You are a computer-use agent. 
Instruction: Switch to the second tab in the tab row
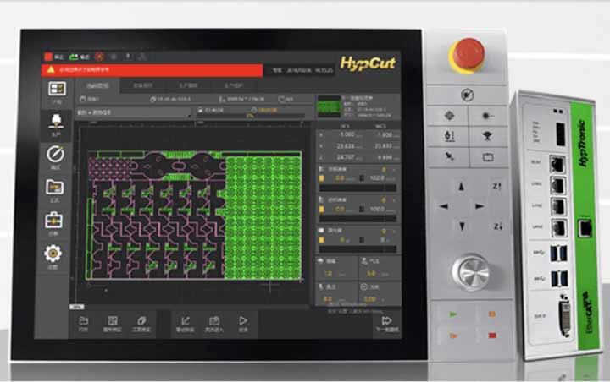click(x=142, y=85)
